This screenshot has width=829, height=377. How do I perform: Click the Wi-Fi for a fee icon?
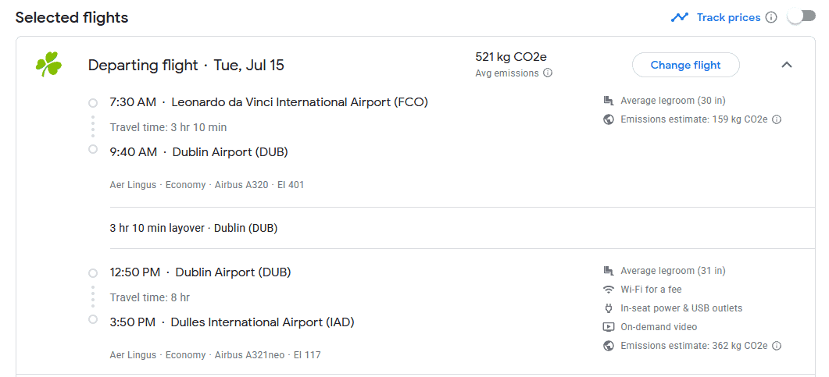(609, 290)
